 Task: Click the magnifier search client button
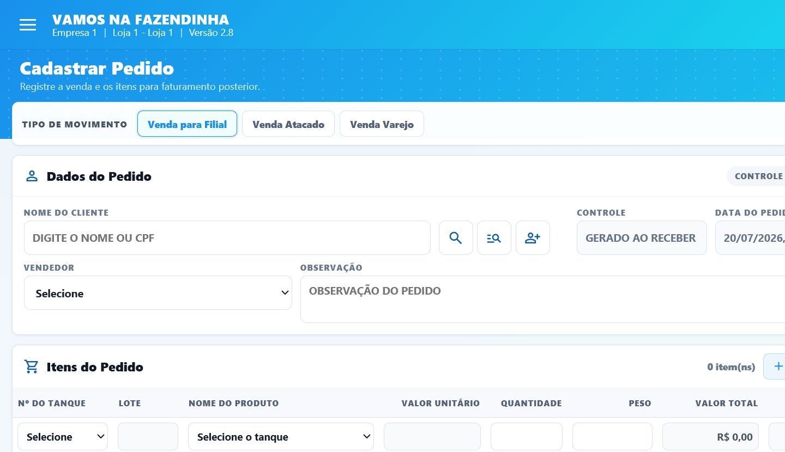pos(456,237)
